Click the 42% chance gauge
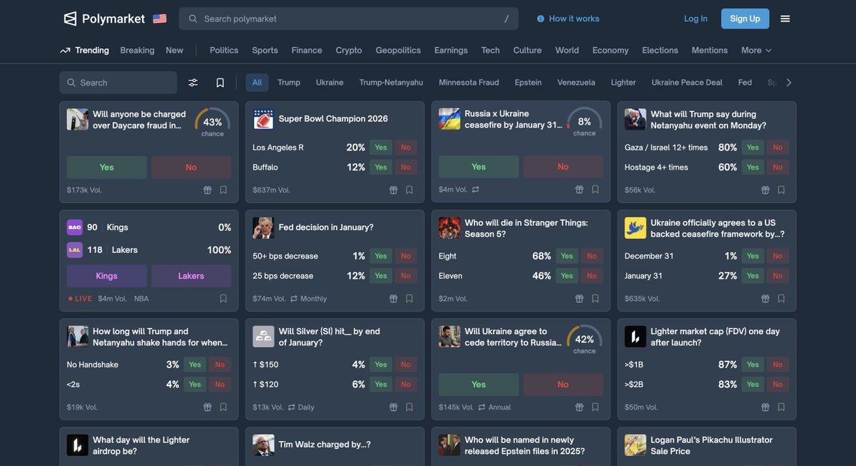856x466 pixels. pyautogui.click(x=584, y=340)
